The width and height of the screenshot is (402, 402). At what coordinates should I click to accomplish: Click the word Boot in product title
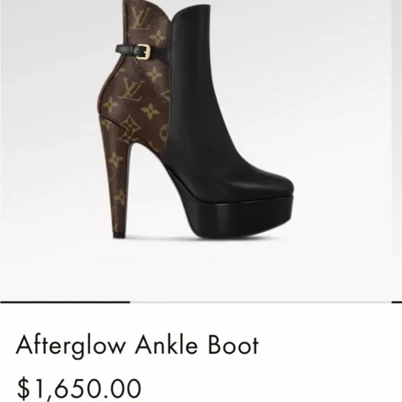pos(233,345)
